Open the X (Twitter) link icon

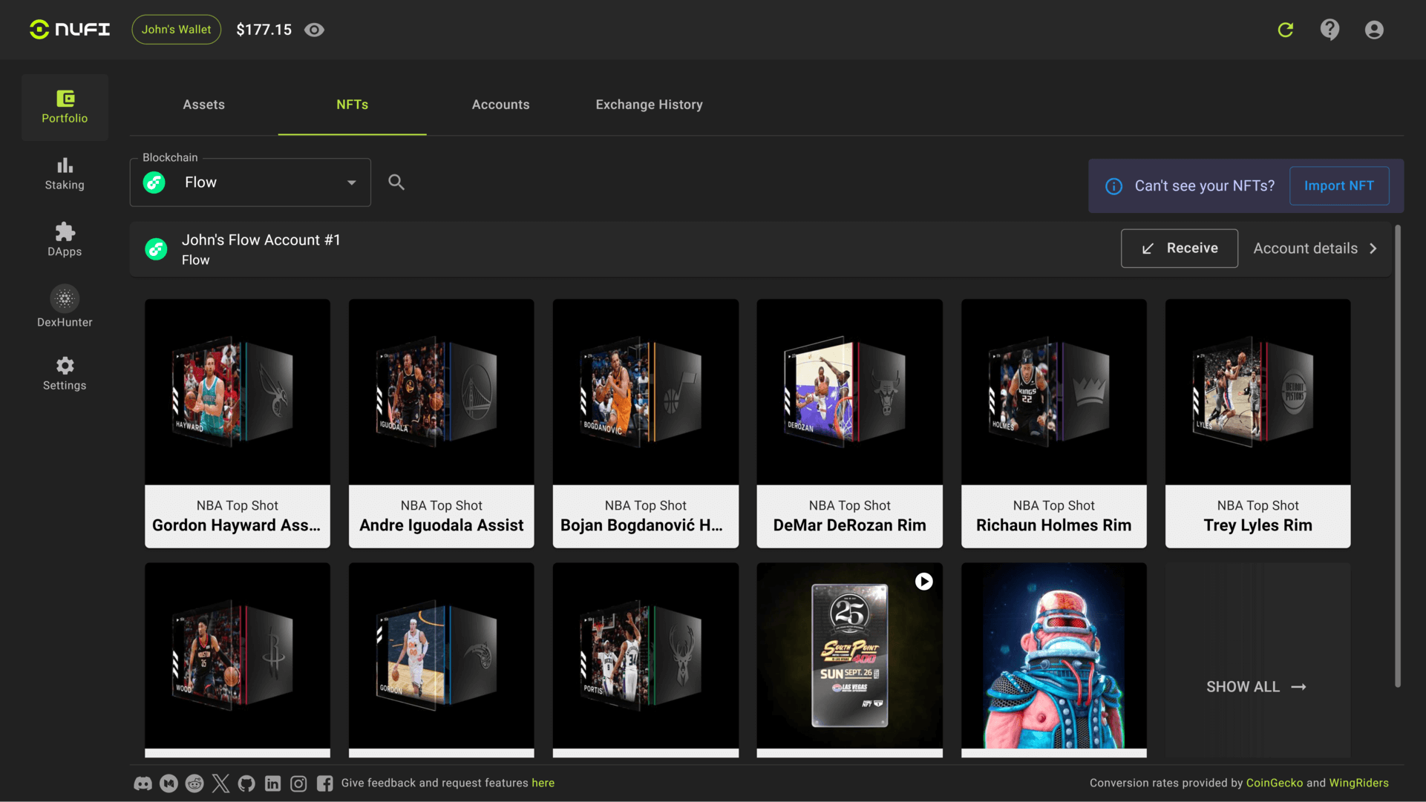(x=220, y=783)
